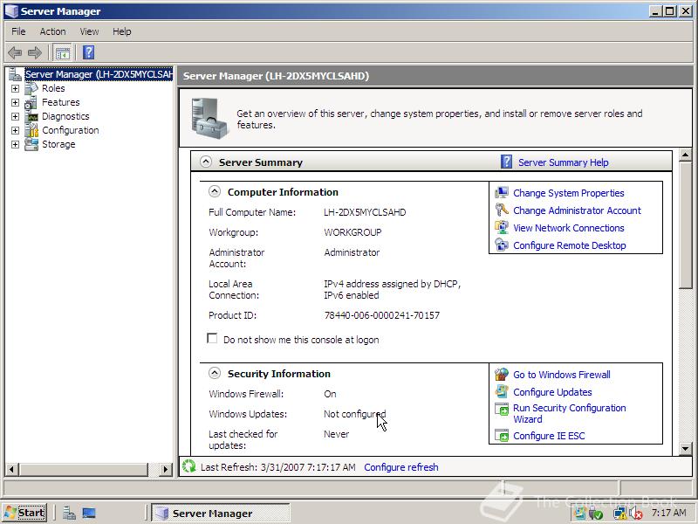Click the Configure IE ESC icon
This screenshot has width=698, height=524.
point(502,435)
